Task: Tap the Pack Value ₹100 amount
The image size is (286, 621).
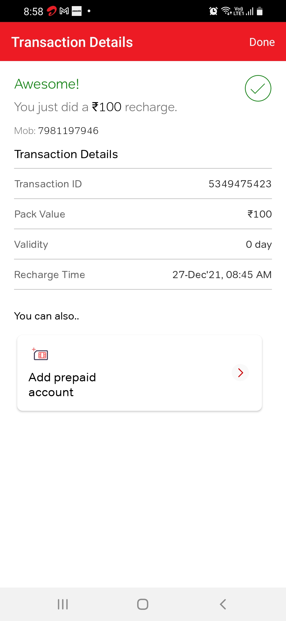Action: 260,214
